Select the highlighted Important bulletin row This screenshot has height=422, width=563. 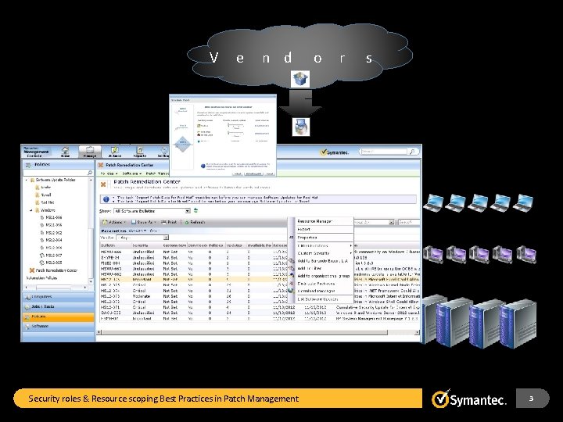[260, 279]
